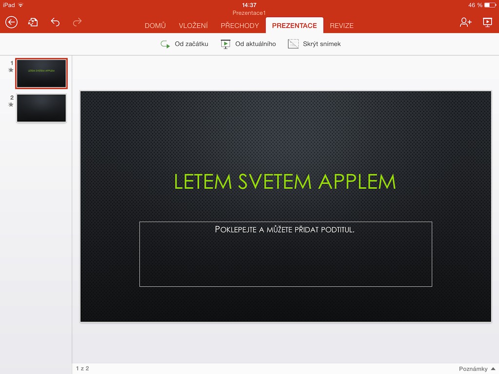Click the 1 z 2 slide counter
499x374 pixels.
(82, 369)
